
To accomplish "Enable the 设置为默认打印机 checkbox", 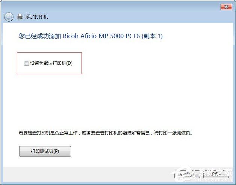I will click(26, 63).
